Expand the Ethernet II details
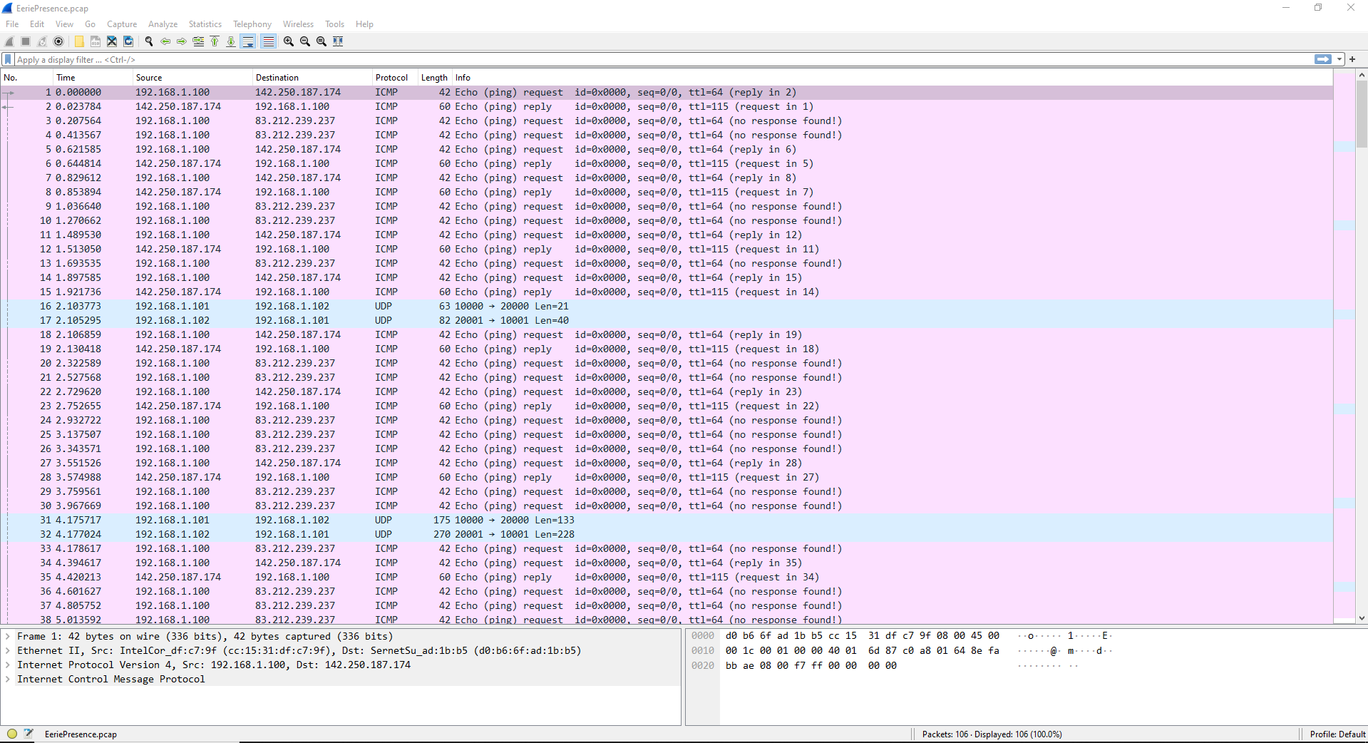Viewport: 1368px width, 743px height. pos(8,650)
